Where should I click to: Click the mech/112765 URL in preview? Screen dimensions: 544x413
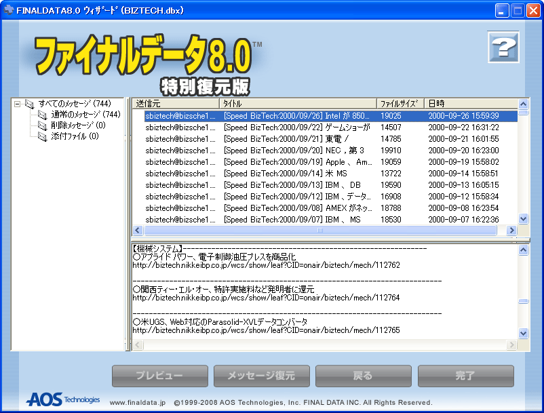click(266, 330)
